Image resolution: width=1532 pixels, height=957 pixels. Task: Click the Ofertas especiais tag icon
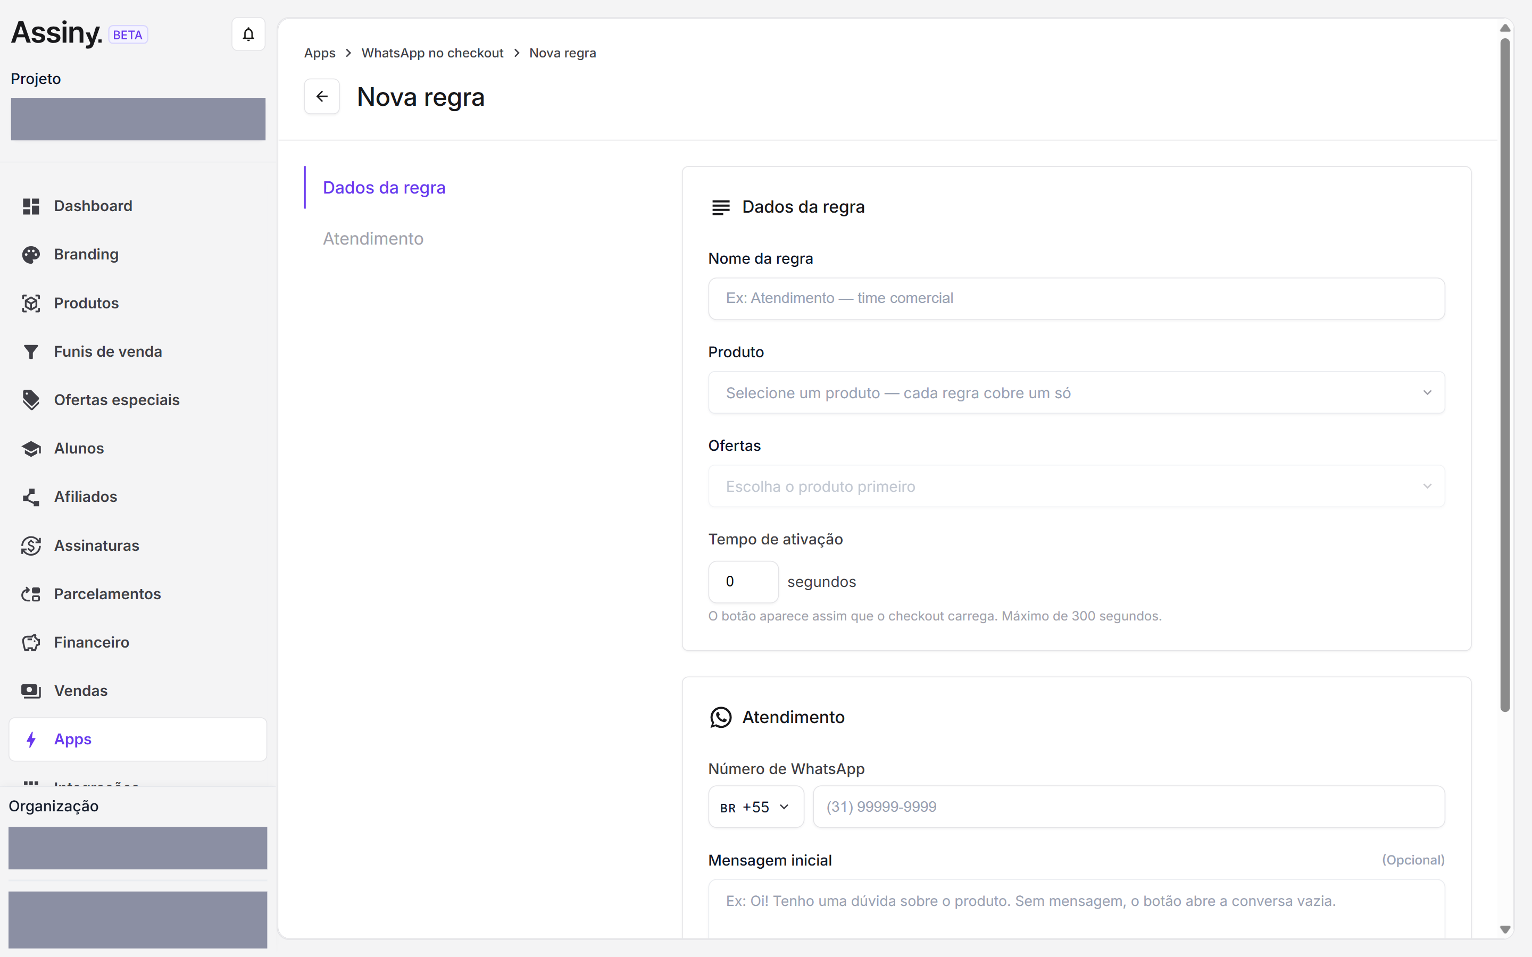pos(31,400)
